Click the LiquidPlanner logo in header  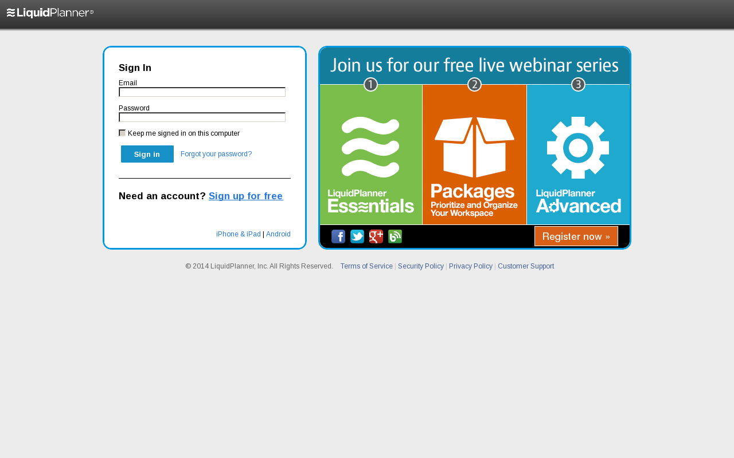pyautogui.click(x=50, y=13)
